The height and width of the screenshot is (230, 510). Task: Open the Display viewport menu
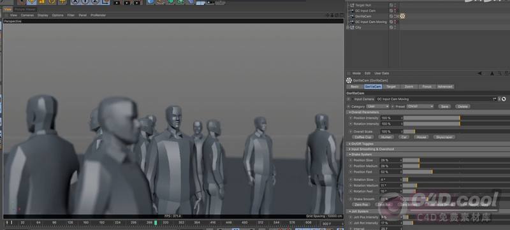(x=43, y=15)
